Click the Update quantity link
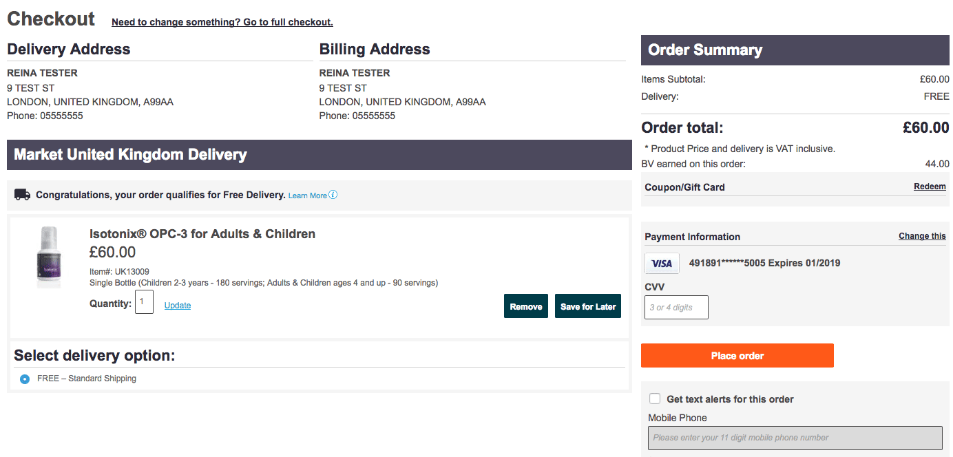Screen dimensions: 953x457 (x=177, y=306)
